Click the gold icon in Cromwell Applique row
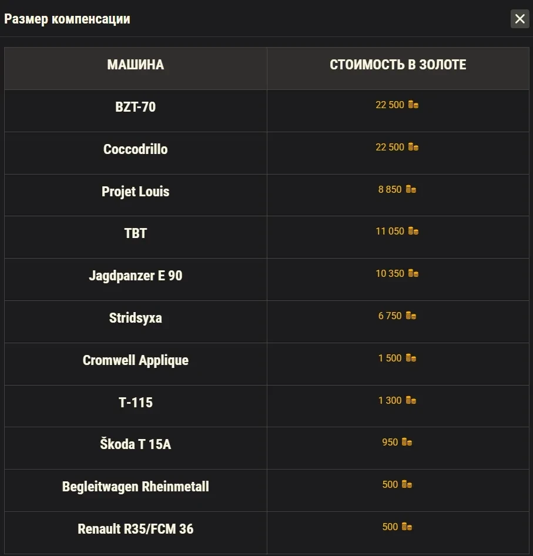The width and height of the screenshot is (533, 556). pos(411,358)
